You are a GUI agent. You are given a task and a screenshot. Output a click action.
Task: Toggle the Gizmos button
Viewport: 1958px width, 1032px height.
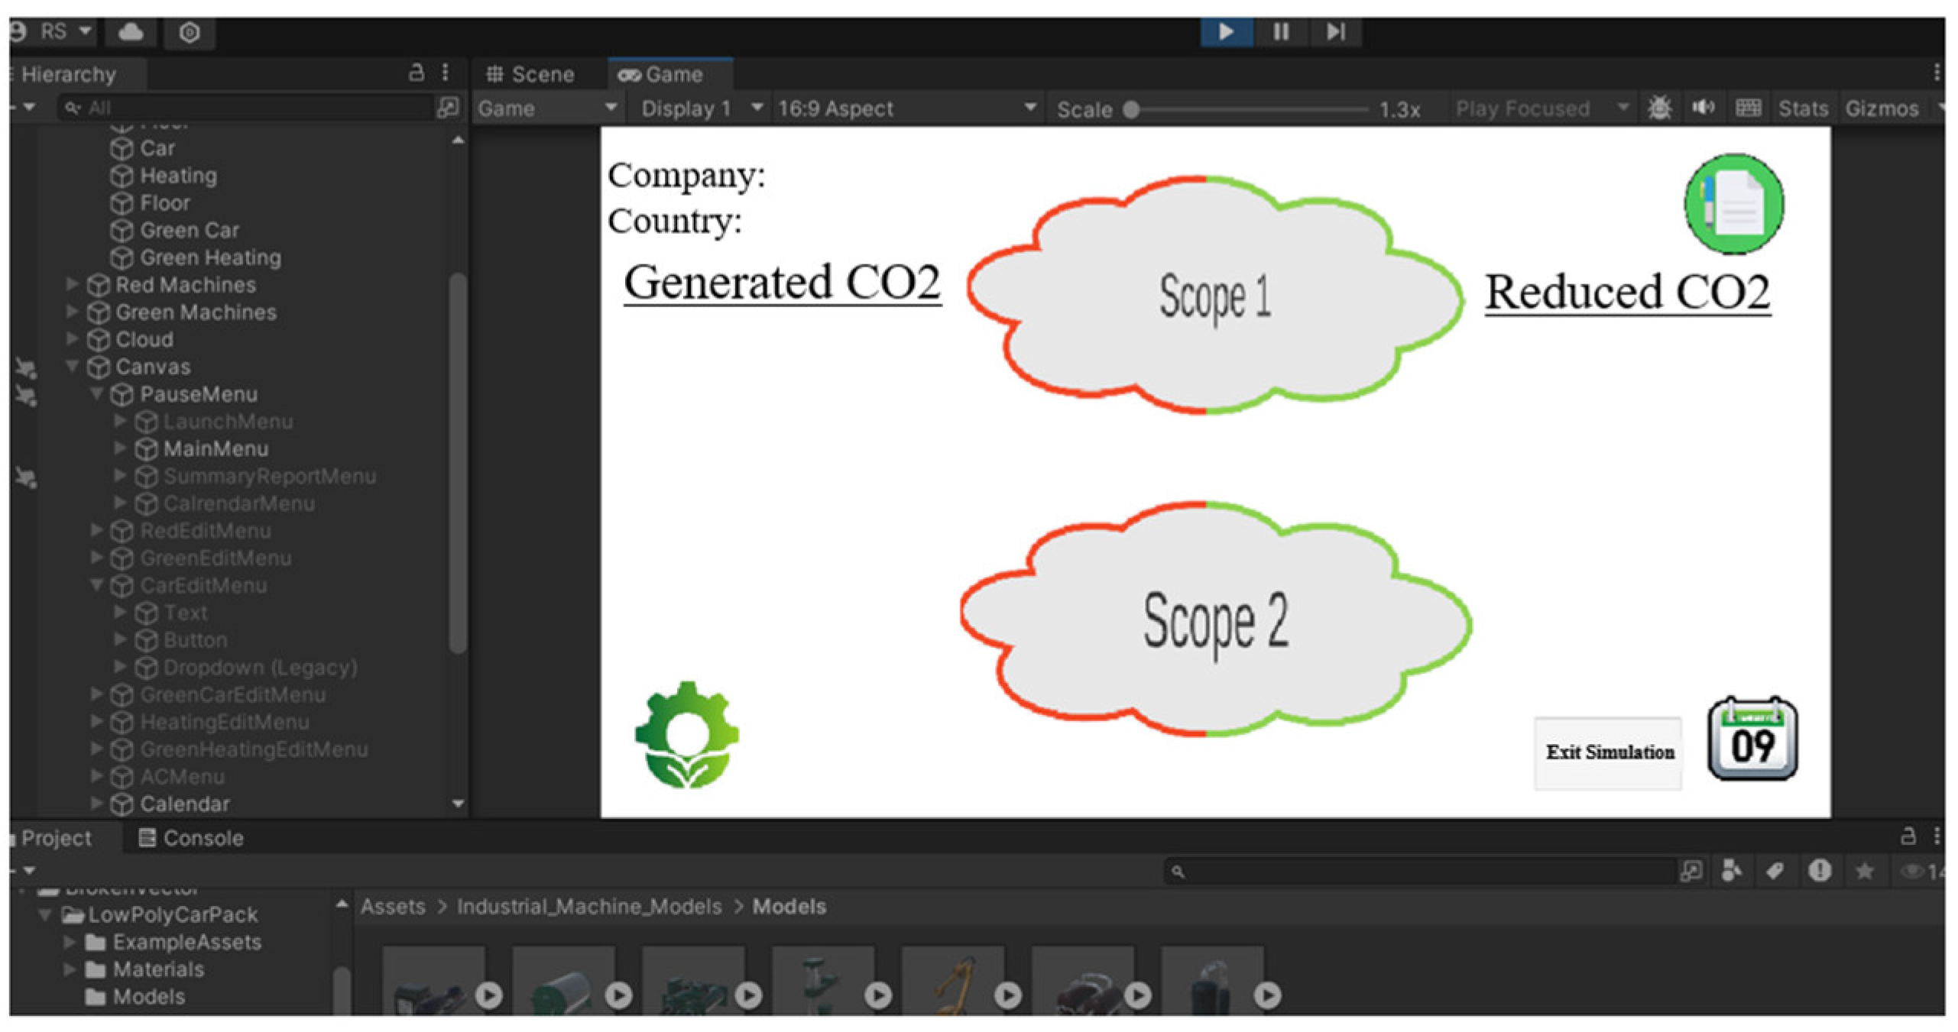1882,108
